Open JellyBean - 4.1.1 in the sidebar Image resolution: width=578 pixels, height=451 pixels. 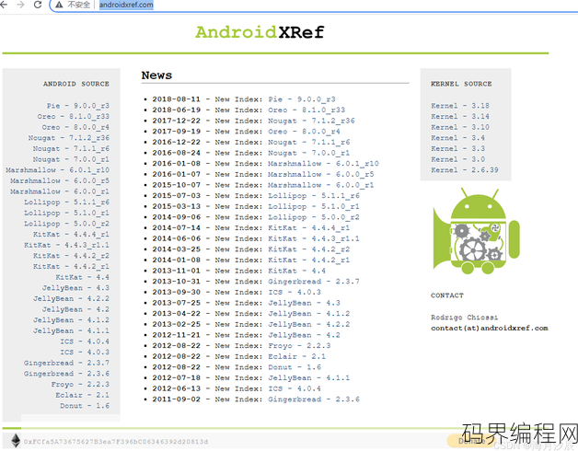[71, 330]
